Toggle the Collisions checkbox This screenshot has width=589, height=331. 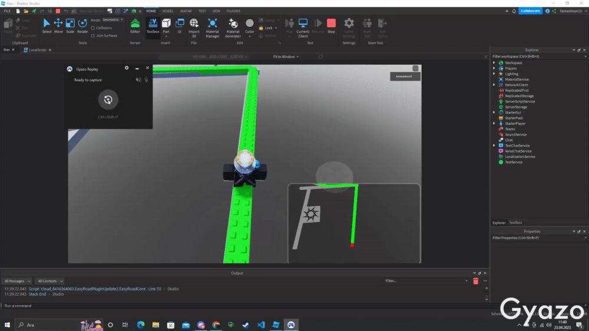93,28
